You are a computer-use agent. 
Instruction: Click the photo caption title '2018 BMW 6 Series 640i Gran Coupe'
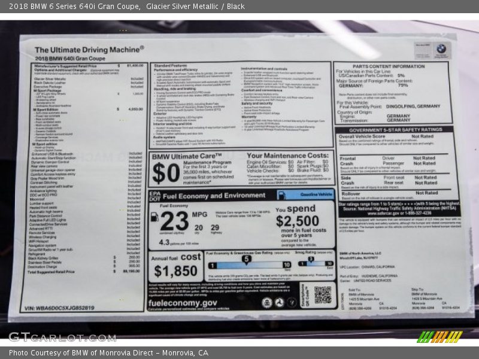pos(74,6)
